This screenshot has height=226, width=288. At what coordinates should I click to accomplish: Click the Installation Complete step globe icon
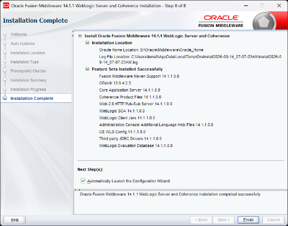click(x=5, y=98)
